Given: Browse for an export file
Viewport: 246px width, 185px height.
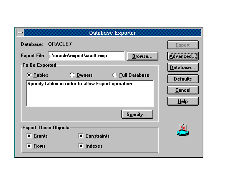Looking at the screenshot, I should pyautogui.click(x=142, y=56).
